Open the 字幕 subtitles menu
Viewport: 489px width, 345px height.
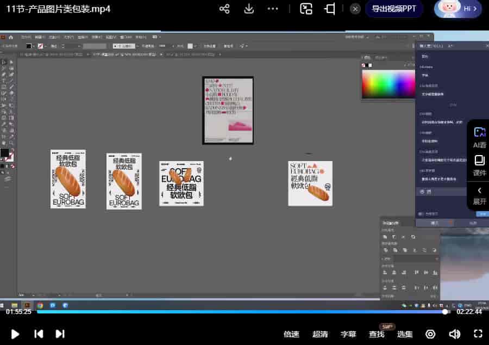(x=348, y=334)
